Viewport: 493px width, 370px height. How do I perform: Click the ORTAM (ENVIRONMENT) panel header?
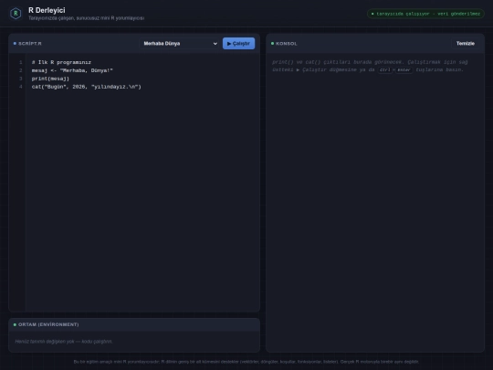pyautogui.click(x=134, y=324)
